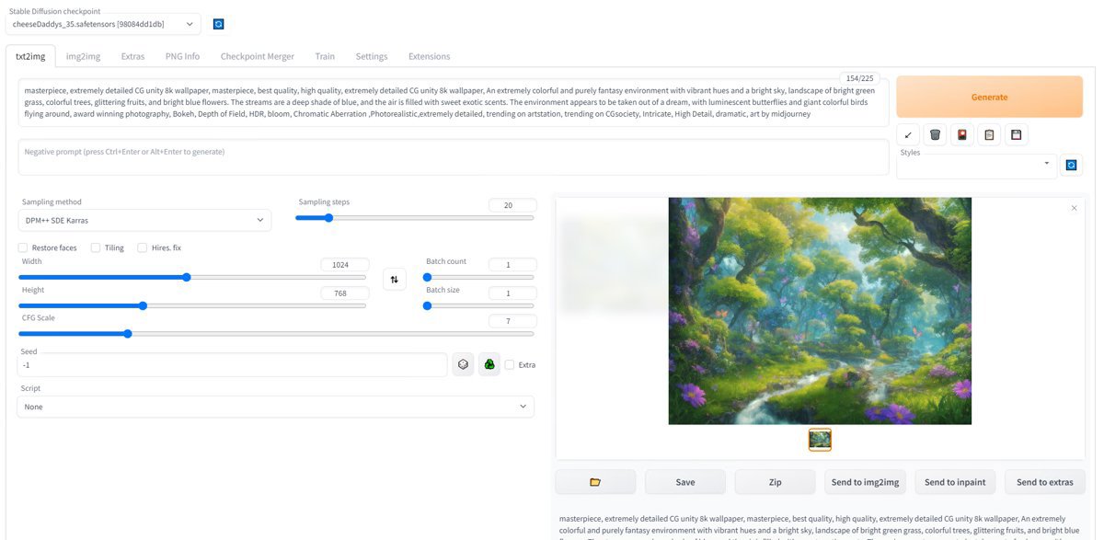This screenshot has width=1104, height=540.
Task: Open the Checkpoint Merger tab
Action: pos(257,56)
